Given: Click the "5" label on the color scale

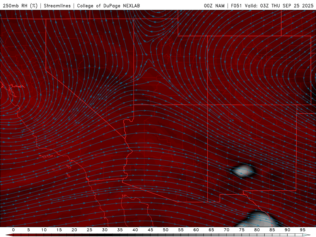Looking at the screenshot, I should point(28,230).
